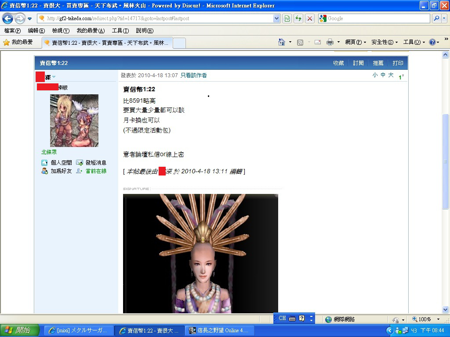Screen dimensions: 450x337
Task: Click the compatibility view icon
Action: coord(287,18)
